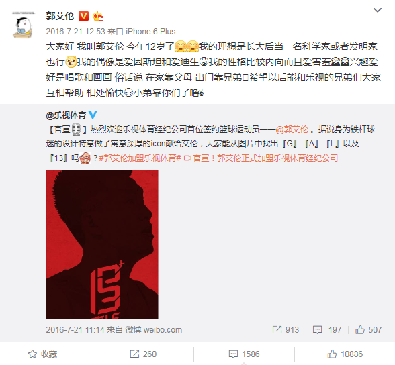This screenshot has width=395, height=365.
Task: Click the iPhone 6 Plus source link
Action: (x=150, y=32)
